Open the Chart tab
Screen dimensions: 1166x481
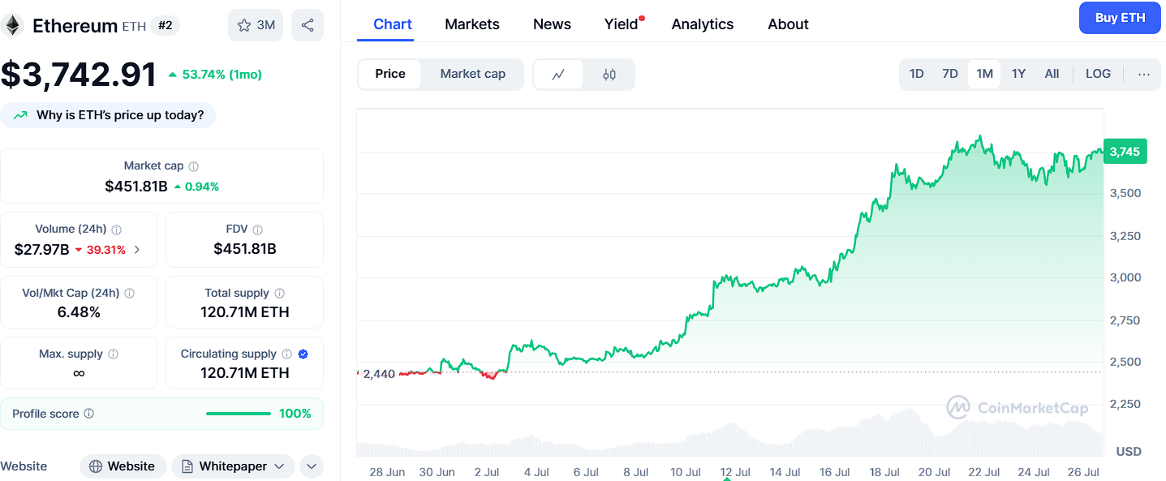tap(393, 24)
